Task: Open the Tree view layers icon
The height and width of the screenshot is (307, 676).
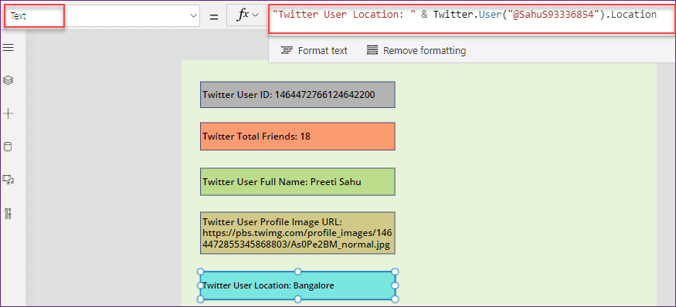Action: point(8,80)
